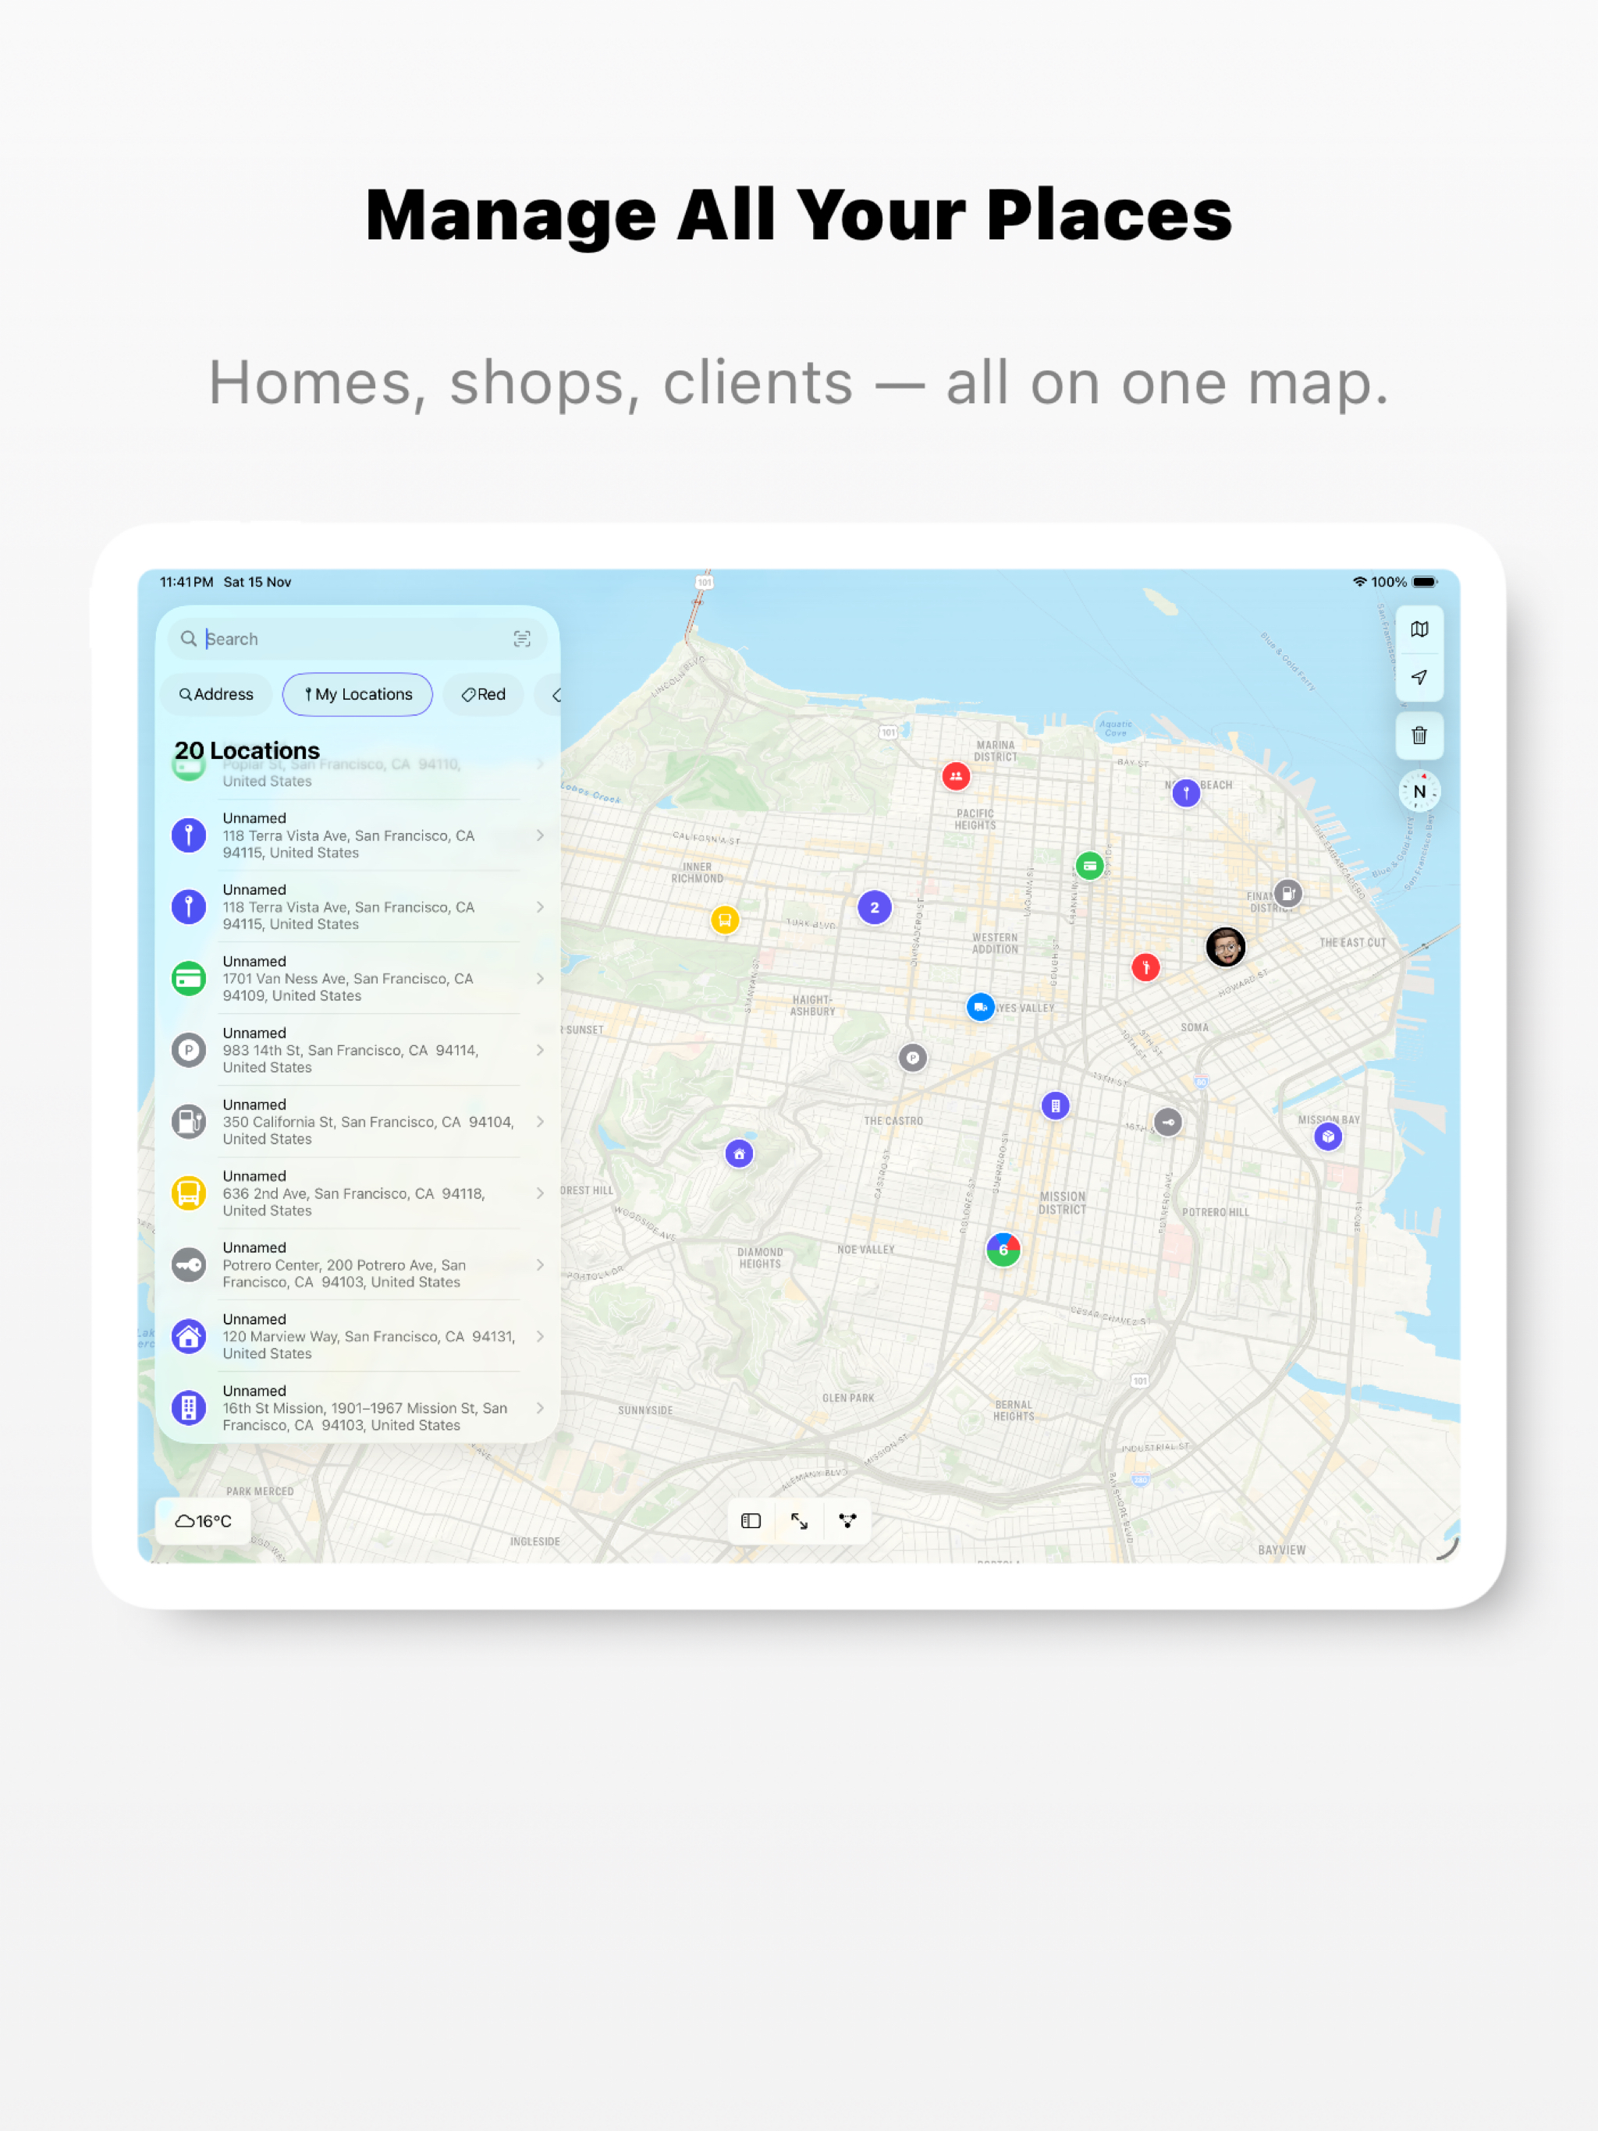
Task: Tap the battery 100% indicator
Action: tap(1404, 582)
